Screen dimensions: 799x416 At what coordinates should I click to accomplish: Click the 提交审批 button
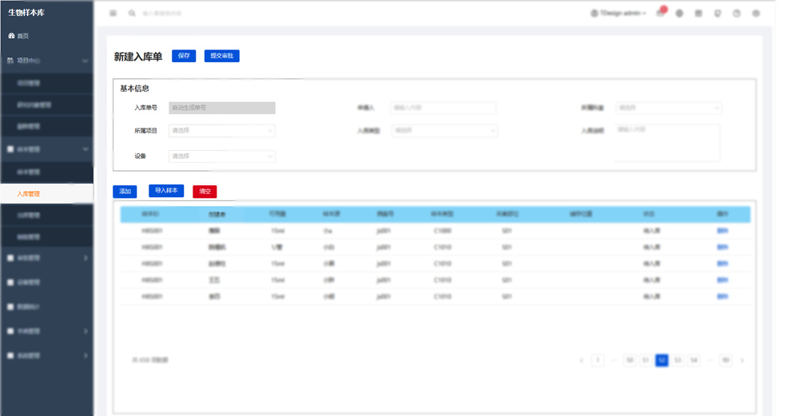click(222, 56)
